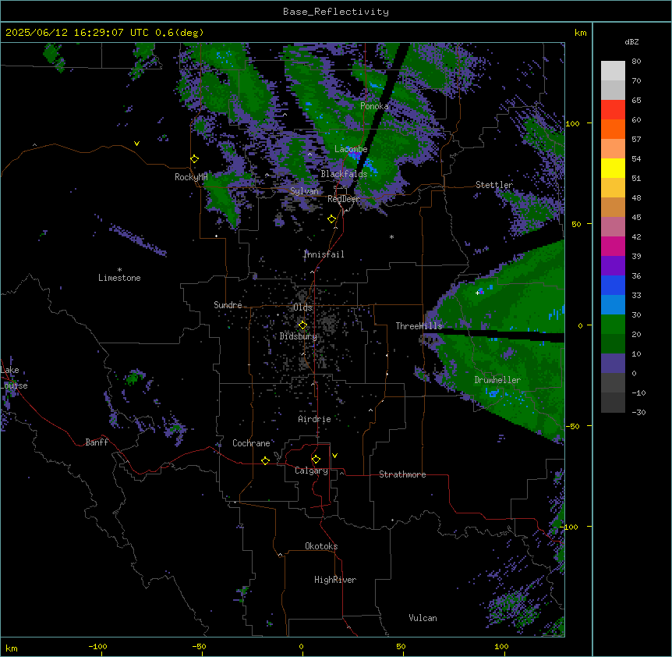Click the Lacombe city label

pyautogui.click(x=351, y=149)
